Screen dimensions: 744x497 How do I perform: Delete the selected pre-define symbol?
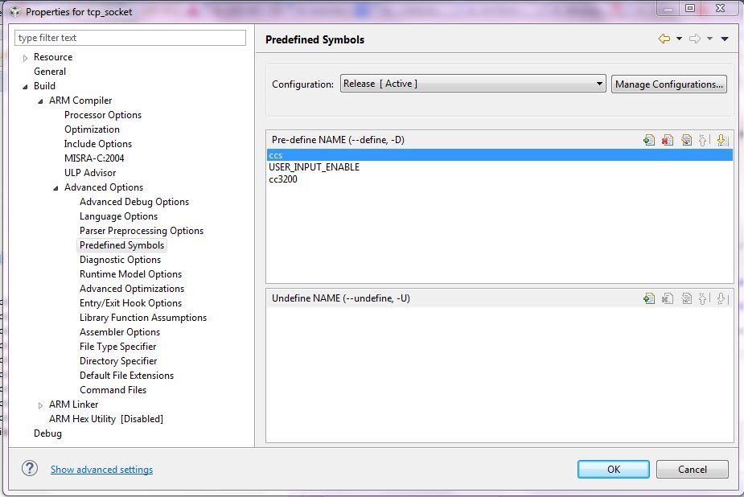pos(668,140)
